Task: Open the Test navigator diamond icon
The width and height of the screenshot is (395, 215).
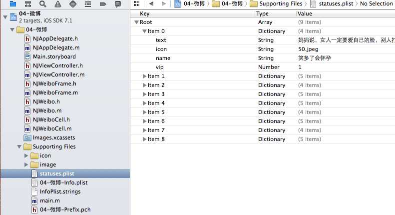Action: coord(73,4)
